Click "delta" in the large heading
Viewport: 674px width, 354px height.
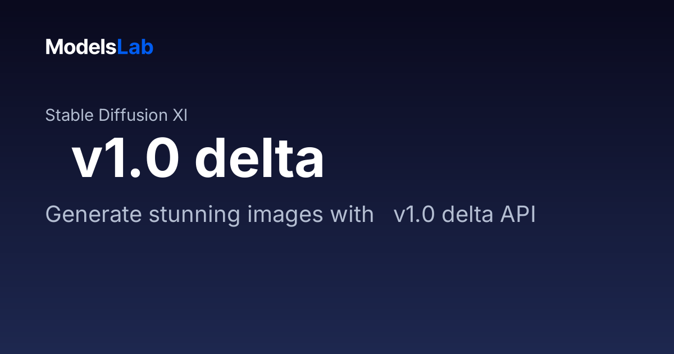pos(259,159)
